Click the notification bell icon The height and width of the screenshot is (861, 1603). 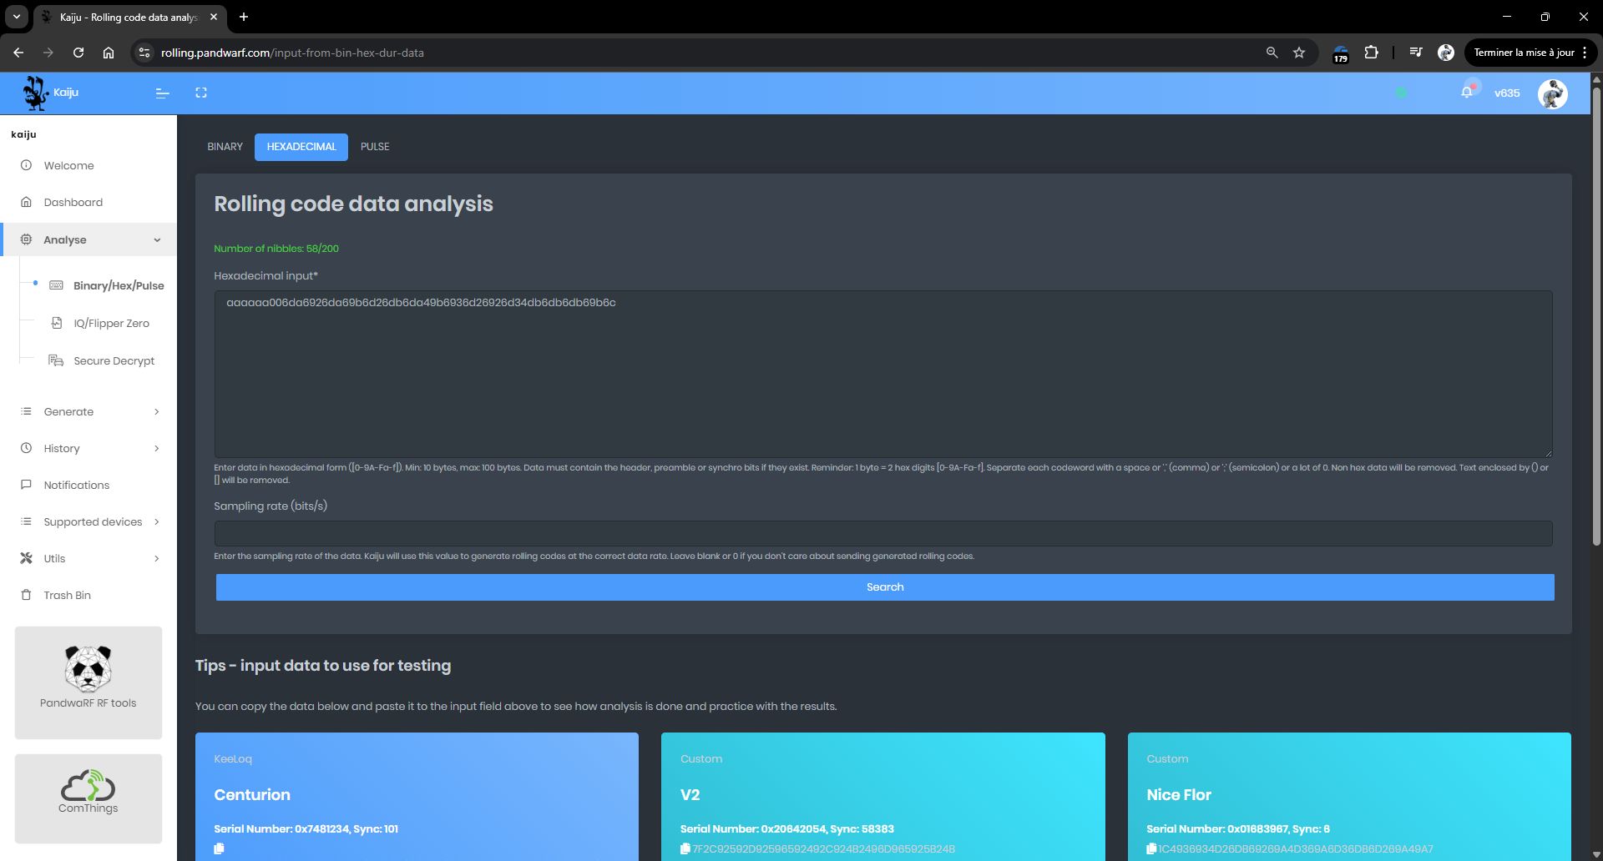coord(1466,93)
